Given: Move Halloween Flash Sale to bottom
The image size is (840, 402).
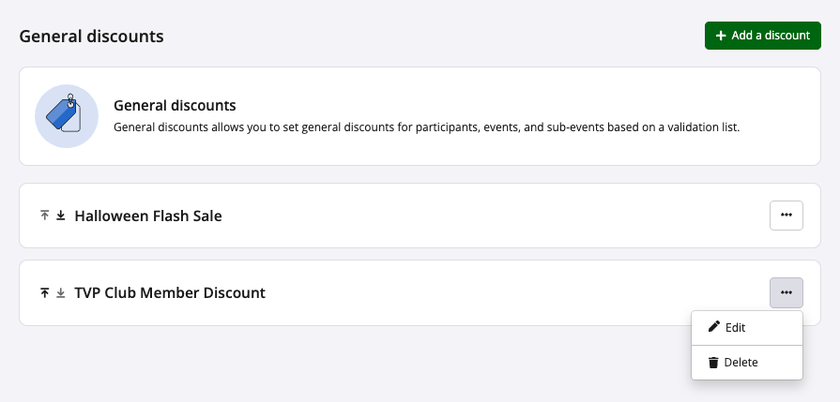Looking at the screenshot, I should point(61,216).
